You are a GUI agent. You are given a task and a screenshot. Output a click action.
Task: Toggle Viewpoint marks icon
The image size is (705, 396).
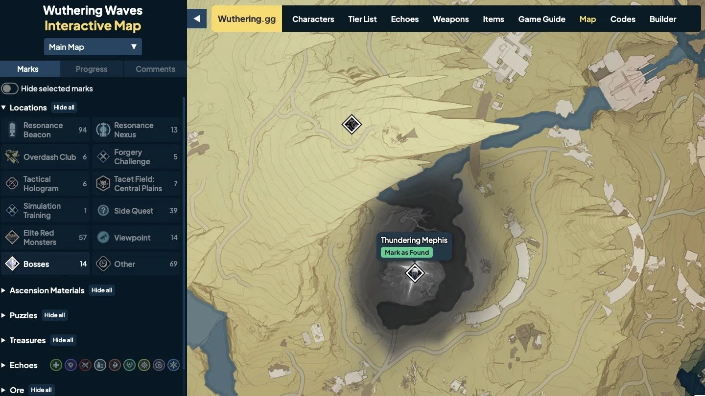pos(103,238)
